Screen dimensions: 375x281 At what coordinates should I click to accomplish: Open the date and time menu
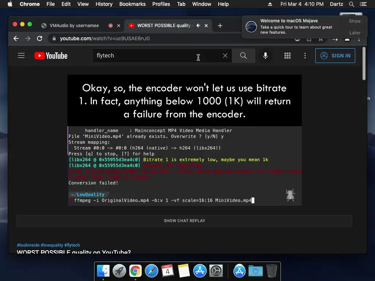[x=302, y=4]
